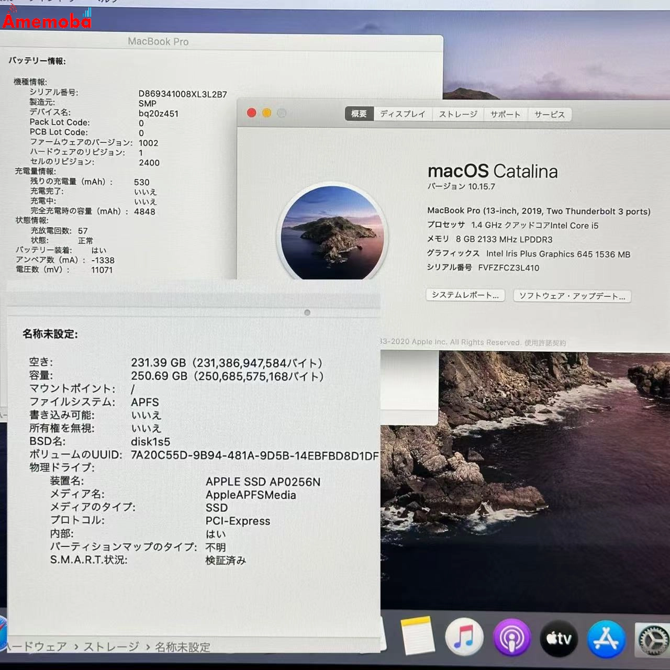Open the Apple TV app in the Dock

click(x=559, y=638)
